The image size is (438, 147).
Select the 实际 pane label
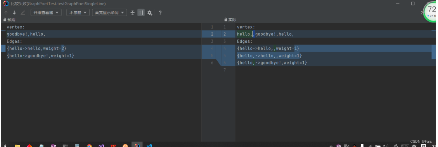[232, 20]
